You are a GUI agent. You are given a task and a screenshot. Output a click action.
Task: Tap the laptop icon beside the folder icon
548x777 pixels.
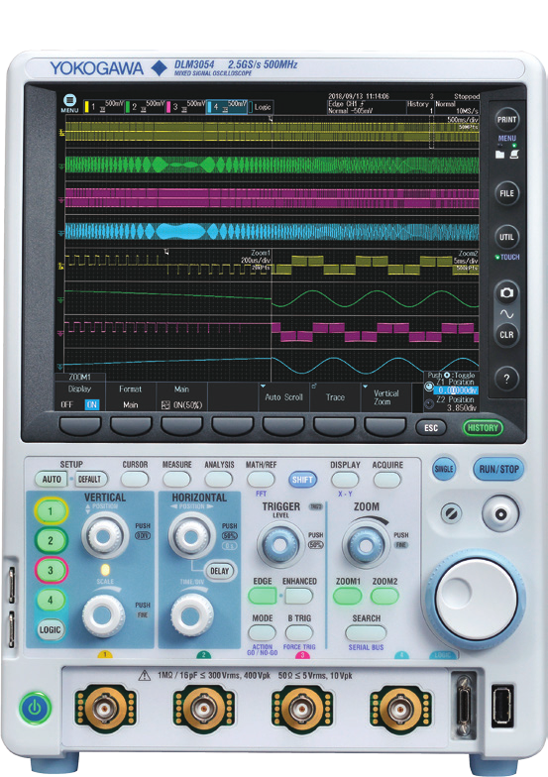coord(514,155)
